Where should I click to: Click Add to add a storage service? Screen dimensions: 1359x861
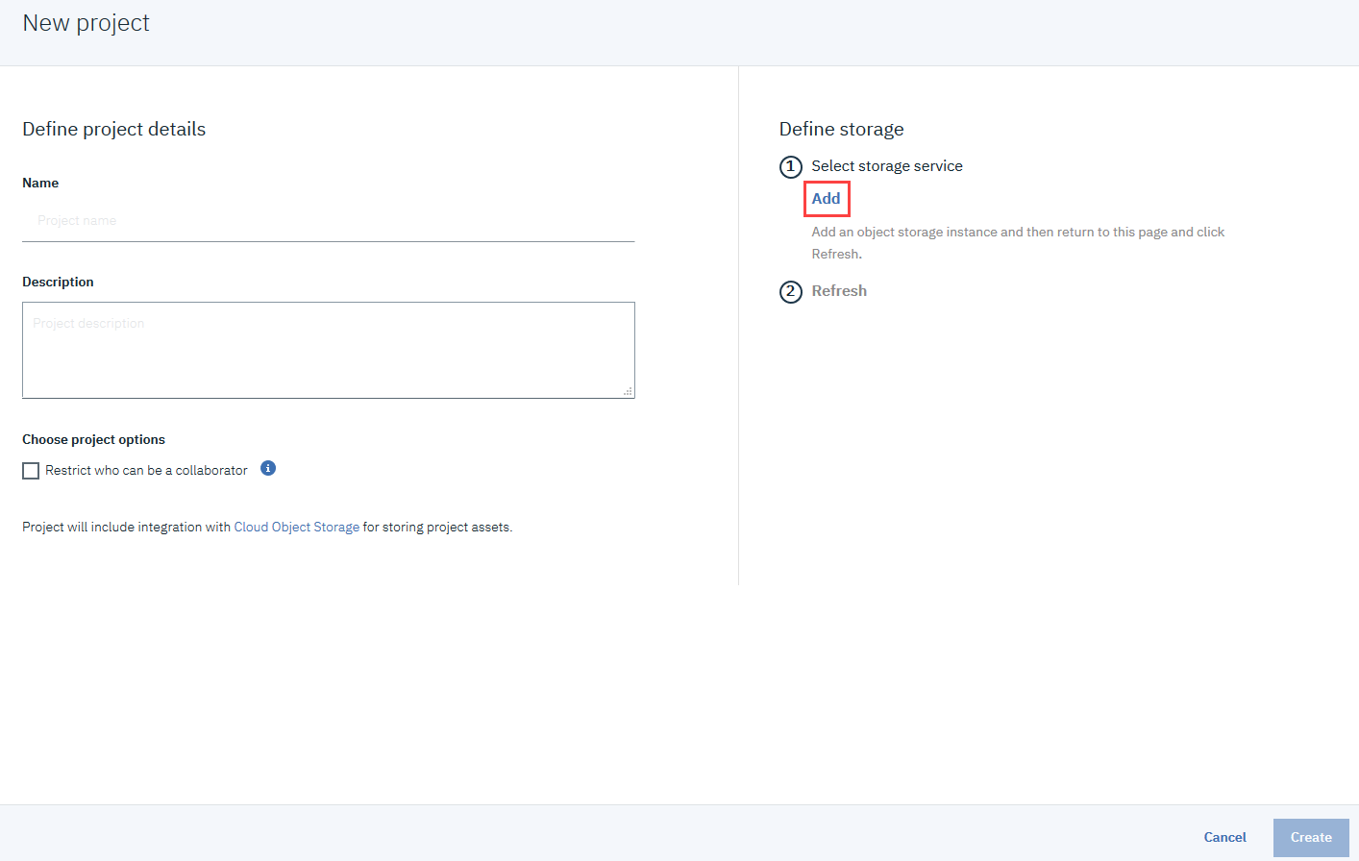[x=826, y=199]
